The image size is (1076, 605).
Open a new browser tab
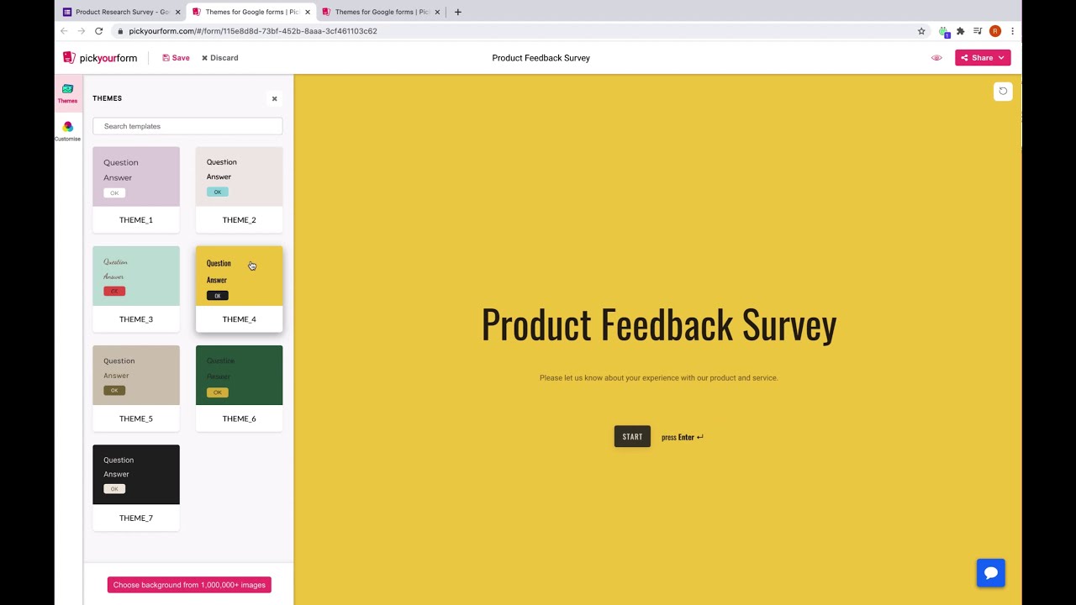point(457,12)
